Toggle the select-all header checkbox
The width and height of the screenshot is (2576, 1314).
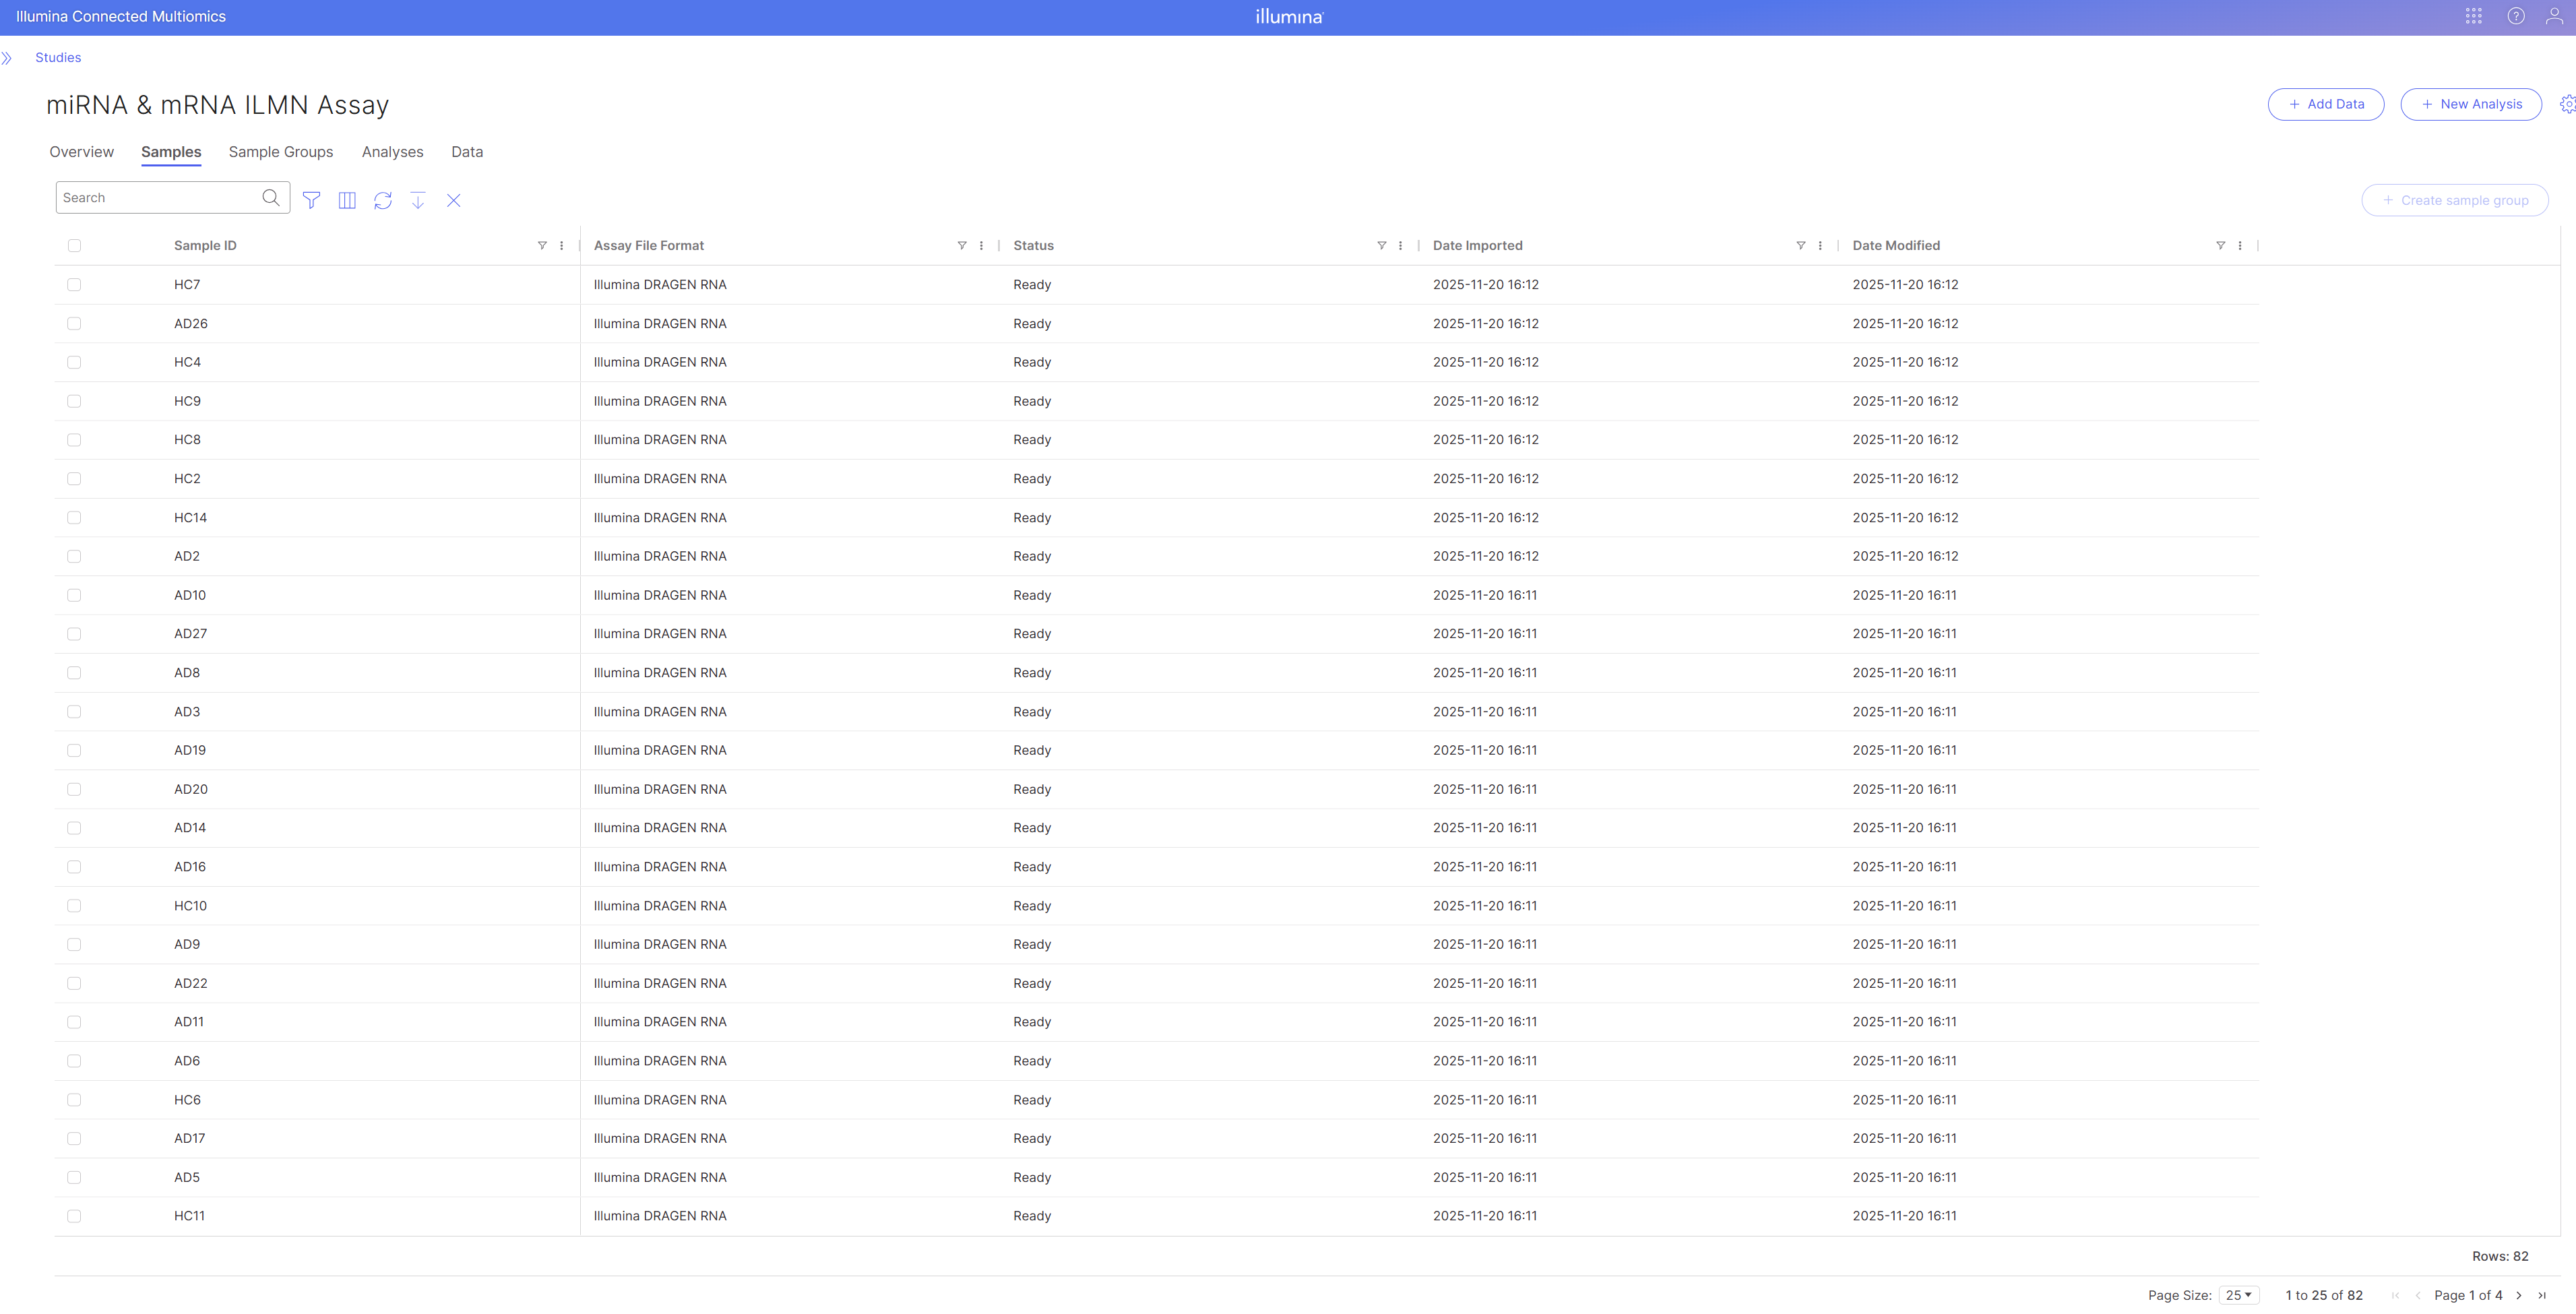pos(74,246)
